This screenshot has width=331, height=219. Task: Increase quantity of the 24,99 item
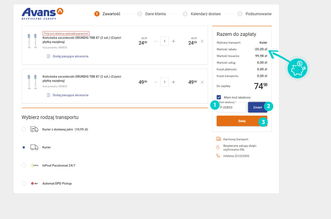pos(173,41)
